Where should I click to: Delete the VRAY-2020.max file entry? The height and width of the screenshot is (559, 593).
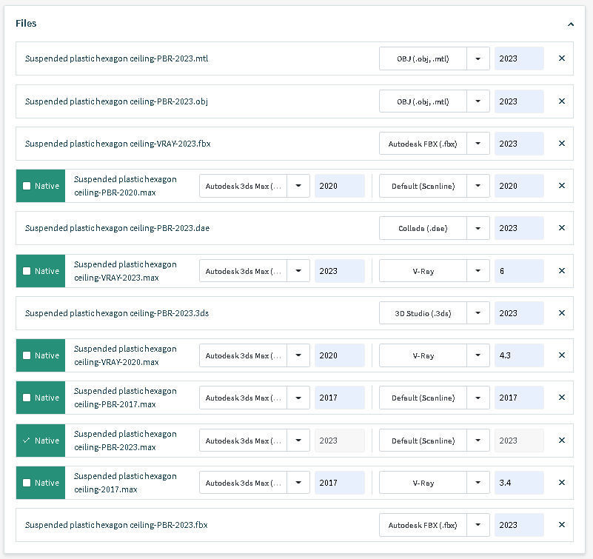[561, 355]
